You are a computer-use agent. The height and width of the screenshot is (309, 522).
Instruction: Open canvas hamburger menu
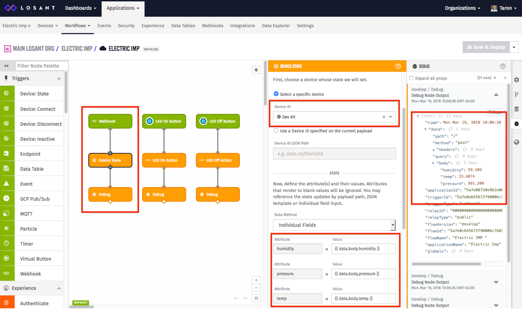[x=256, y=298]
